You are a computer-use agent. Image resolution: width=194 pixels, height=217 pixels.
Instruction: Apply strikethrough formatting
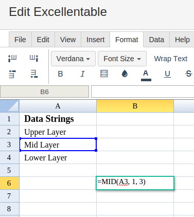coord(189,74)
